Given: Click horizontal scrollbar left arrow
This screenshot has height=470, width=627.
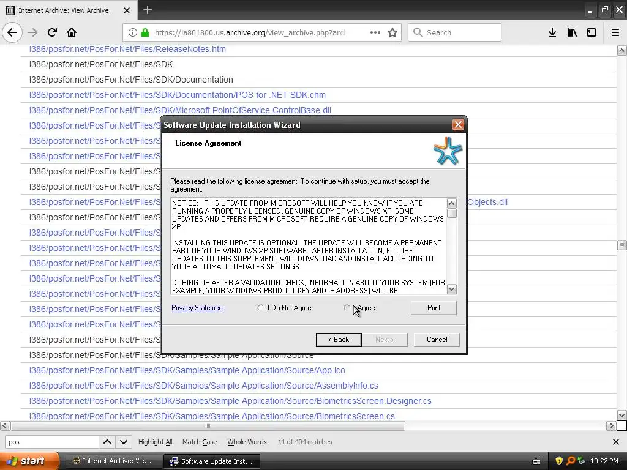Looking at the screenshot, I should tap(5, 426).
